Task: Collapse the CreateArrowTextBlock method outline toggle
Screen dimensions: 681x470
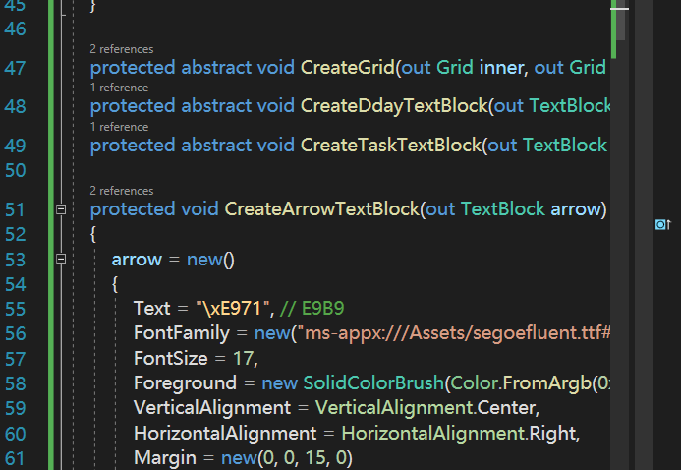Action: pos(61,209)
